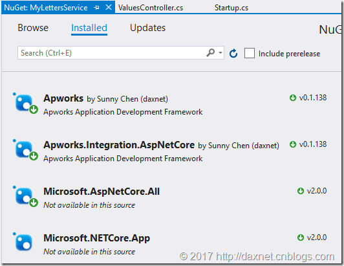This screenshot has width=344, height=266.
Task: Switch to the Browse tab
Action: coord(33,28)
